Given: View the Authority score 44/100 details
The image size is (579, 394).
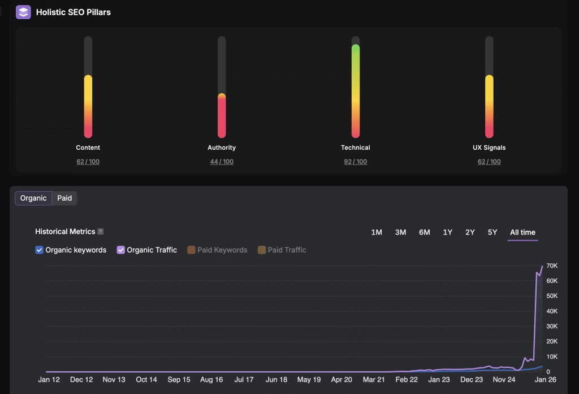Looking at the screenshot, I should pyautogui.click(x=222, y=161).
